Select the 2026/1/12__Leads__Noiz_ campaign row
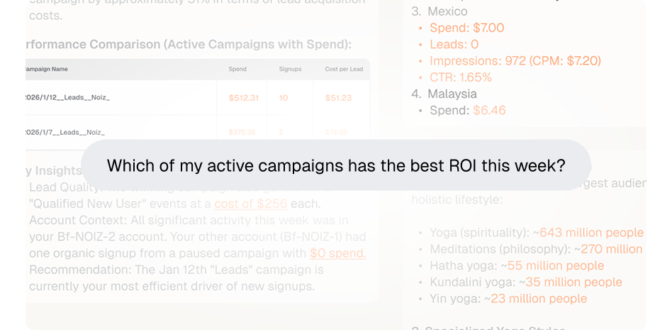Screen dimensions: 672x330 [x=67, y=97]
